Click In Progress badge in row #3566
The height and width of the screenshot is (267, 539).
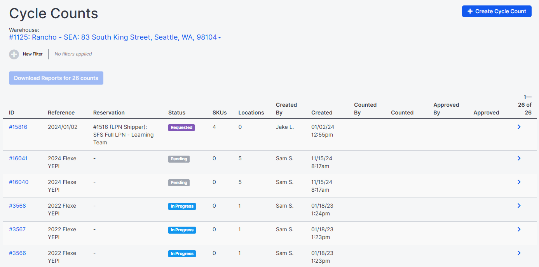point(182,253)
